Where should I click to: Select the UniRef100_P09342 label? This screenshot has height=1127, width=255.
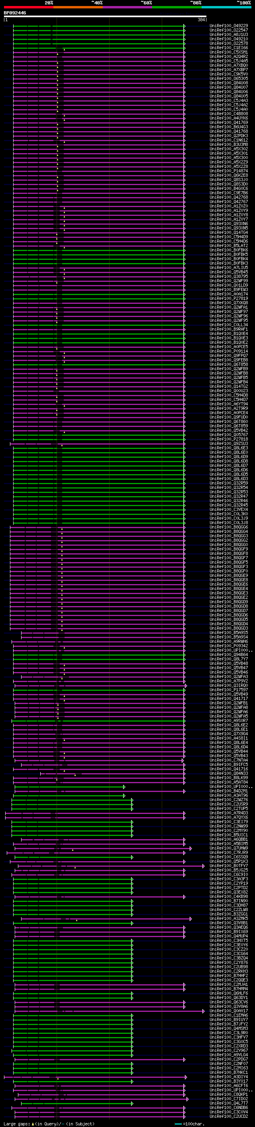click(229, 646)
